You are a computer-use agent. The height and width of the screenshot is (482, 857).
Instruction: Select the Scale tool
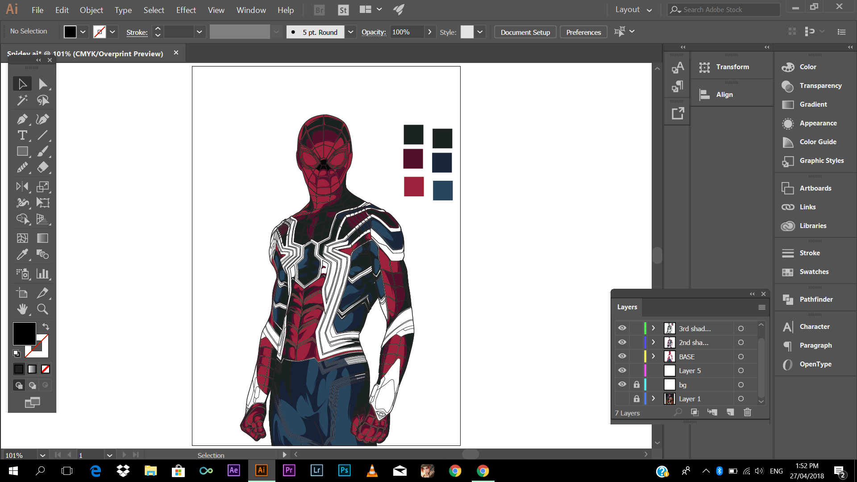tap(43, 187)
